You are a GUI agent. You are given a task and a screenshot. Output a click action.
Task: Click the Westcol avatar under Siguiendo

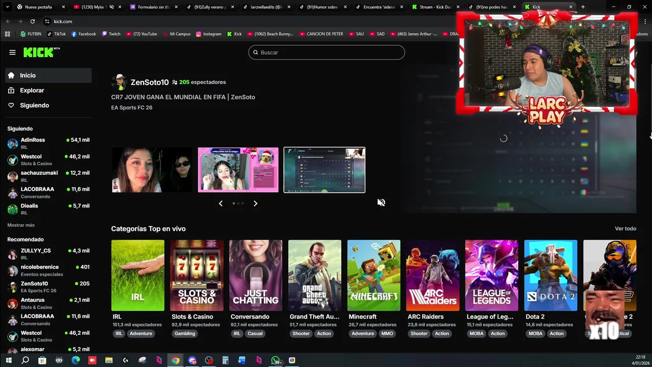point(13,160)
